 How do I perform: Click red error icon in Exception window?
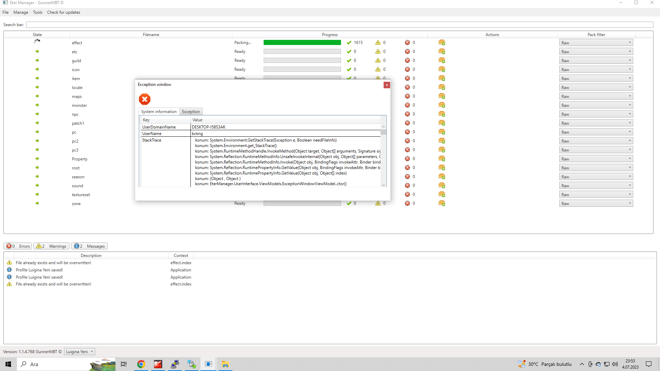(x=145, y=99)
